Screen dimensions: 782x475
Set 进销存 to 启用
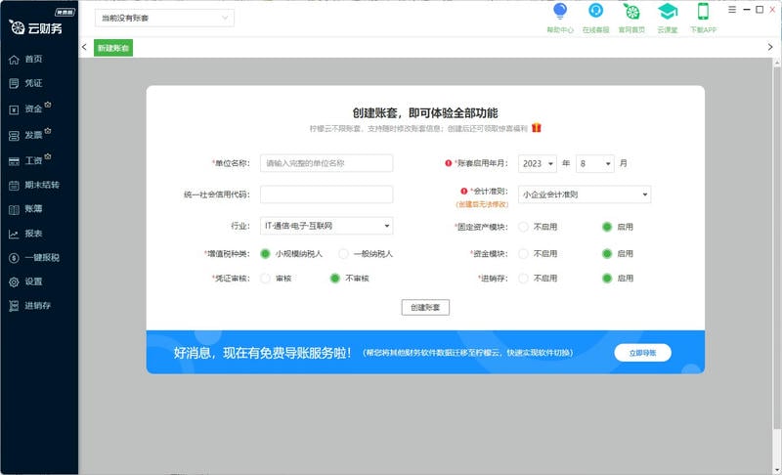(606, 279)
